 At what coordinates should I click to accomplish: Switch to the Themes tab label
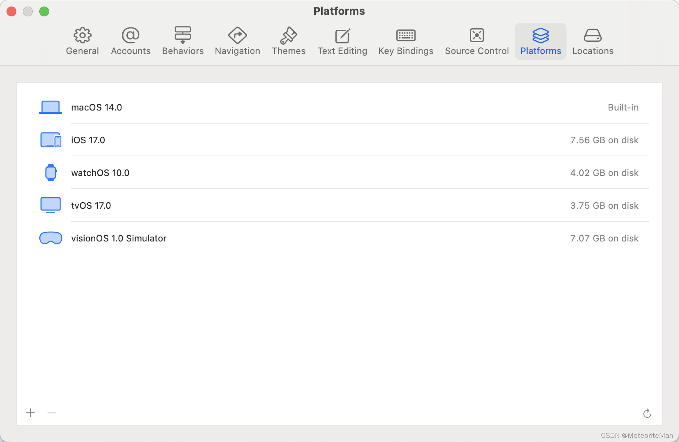(288, 51)
